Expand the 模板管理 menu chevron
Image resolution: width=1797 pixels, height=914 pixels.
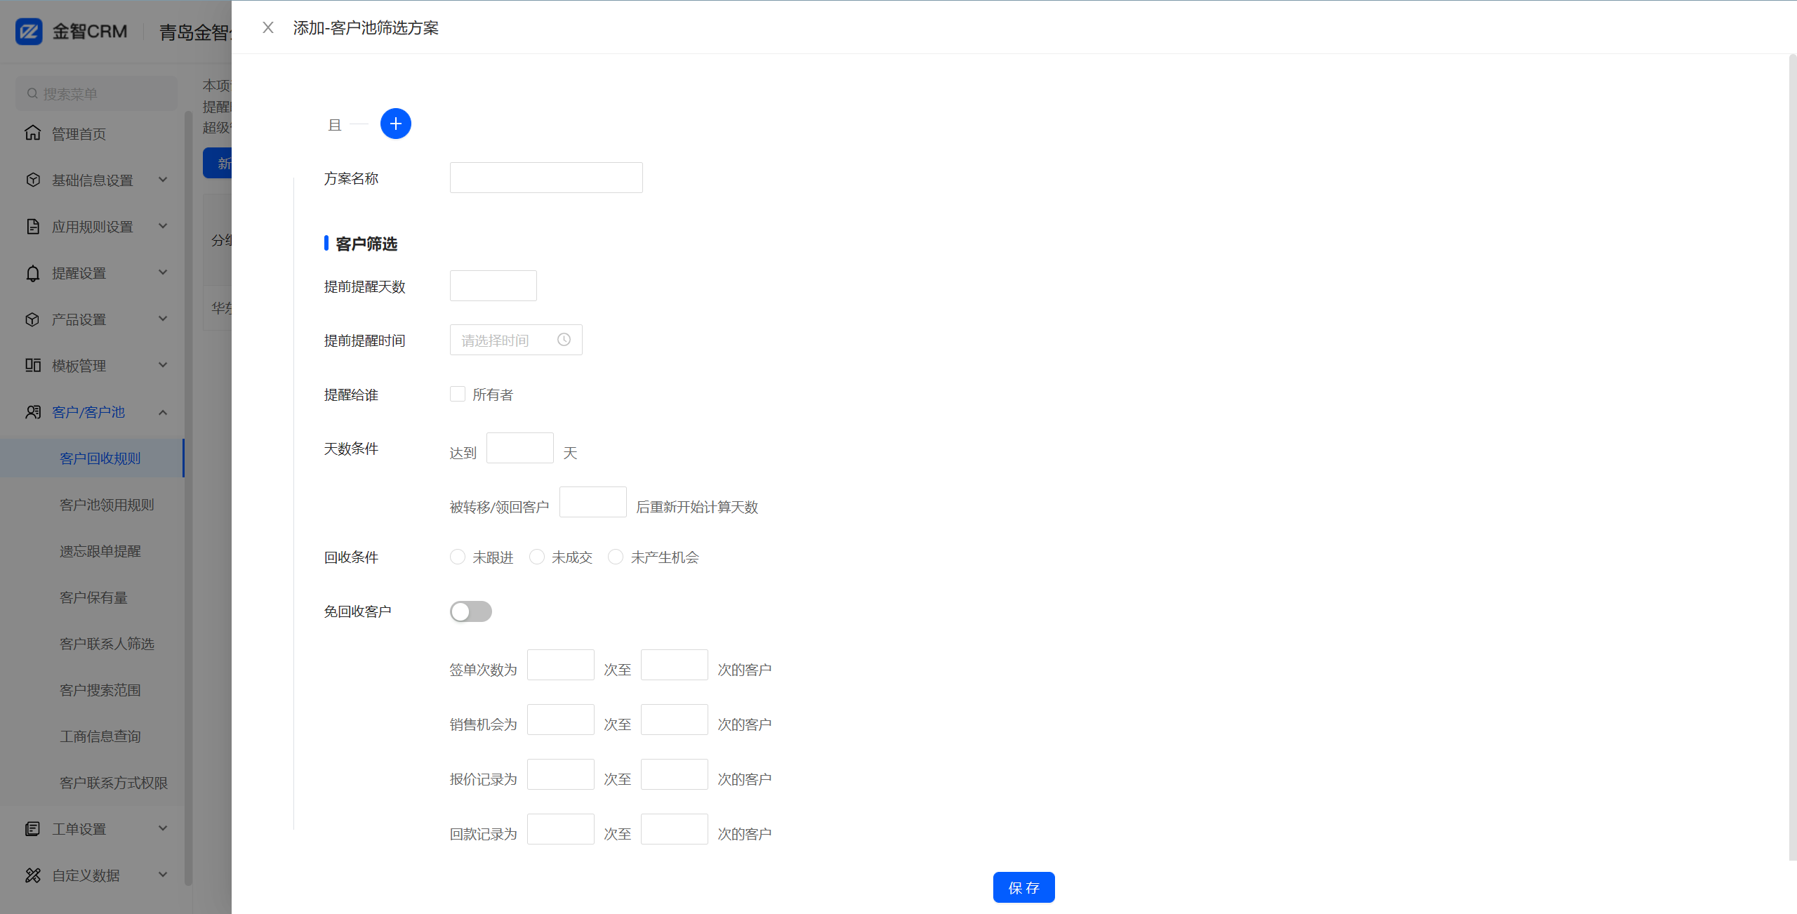pos(163,365)
